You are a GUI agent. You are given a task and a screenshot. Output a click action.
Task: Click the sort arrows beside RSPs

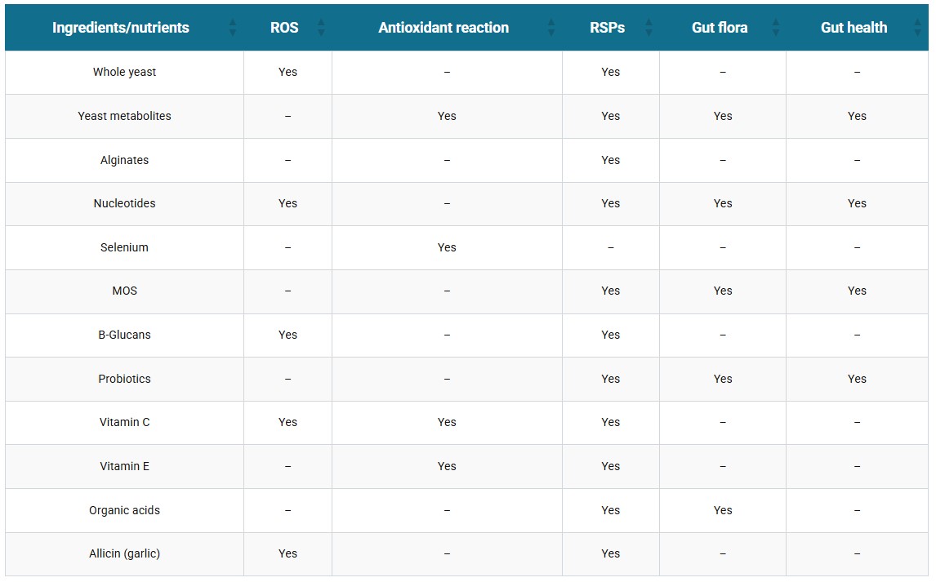649,28
